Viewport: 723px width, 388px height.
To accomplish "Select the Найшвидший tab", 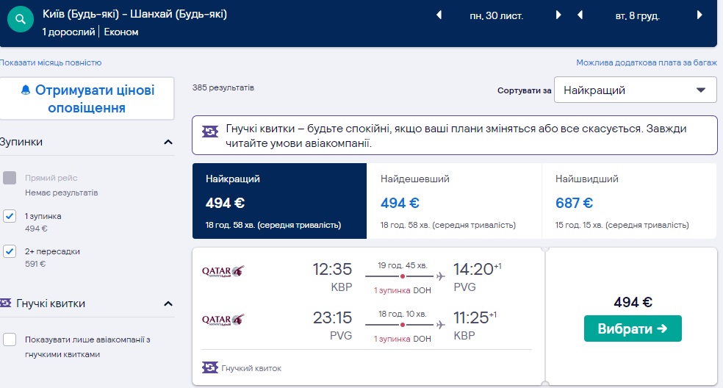I will pyautogui.click(x=628, y=201).
